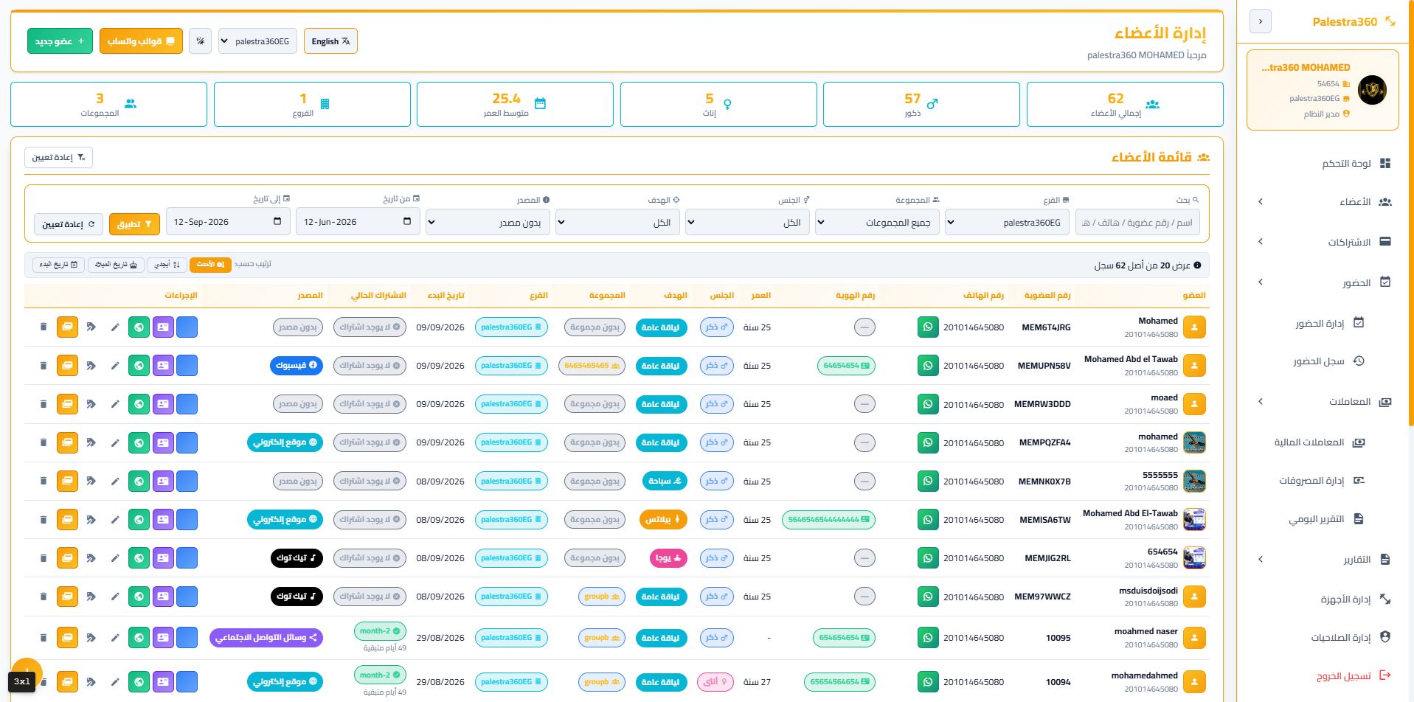Screen dimensions: 1414x702
Task: Sort by الأحدث newest toggle
Action: pos(210,264)
